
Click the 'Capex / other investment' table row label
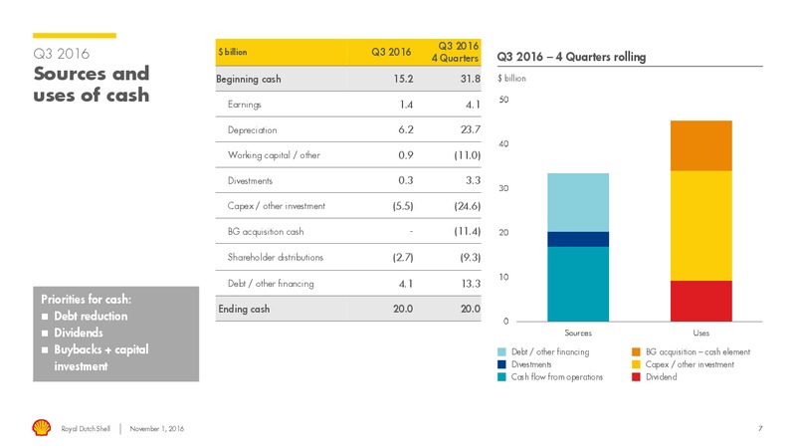coord(277,206)
